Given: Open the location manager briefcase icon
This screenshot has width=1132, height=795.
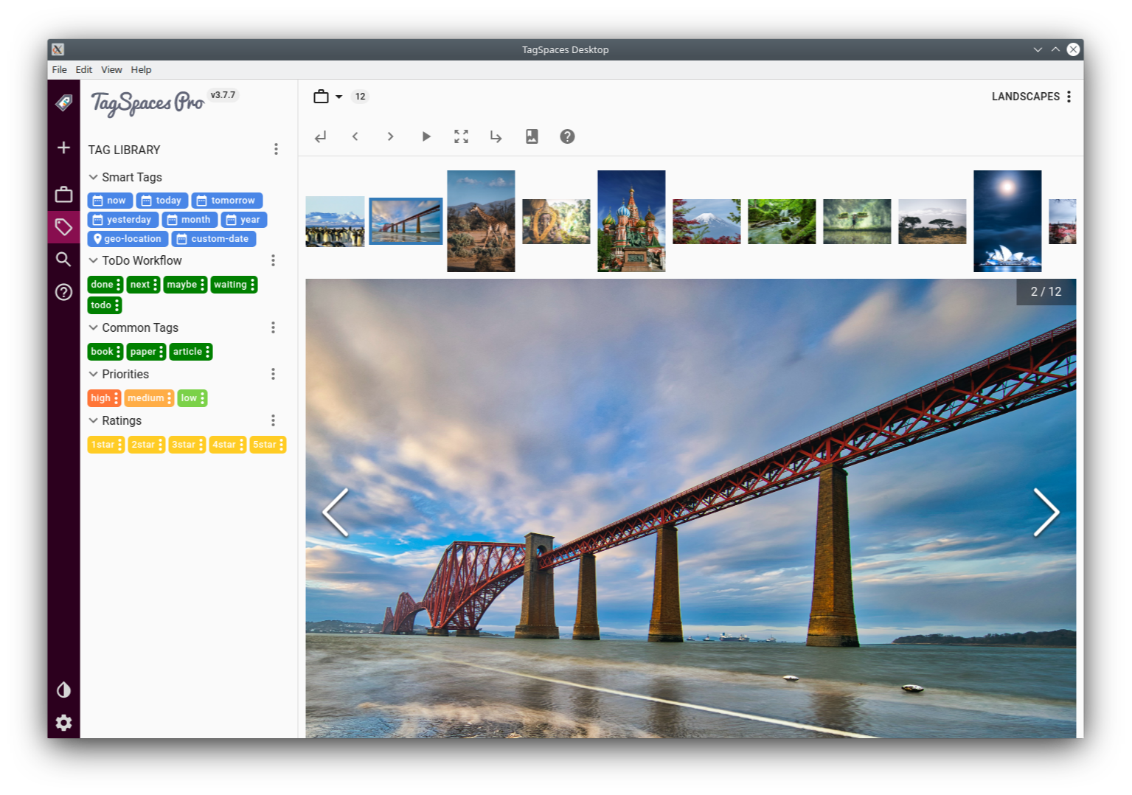Looking at the screenshot, I should point(63,195).
